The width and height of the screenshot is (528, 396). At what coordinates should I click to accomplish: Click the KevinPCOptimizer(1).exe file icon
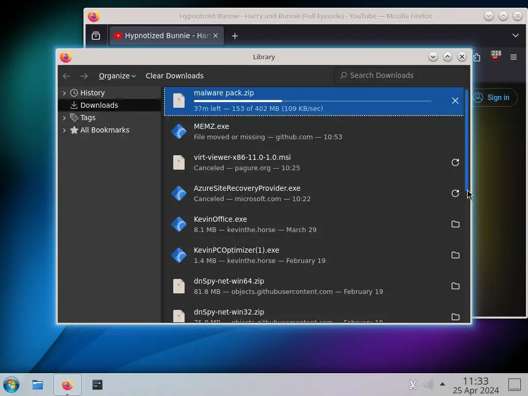tap(179, 255)
